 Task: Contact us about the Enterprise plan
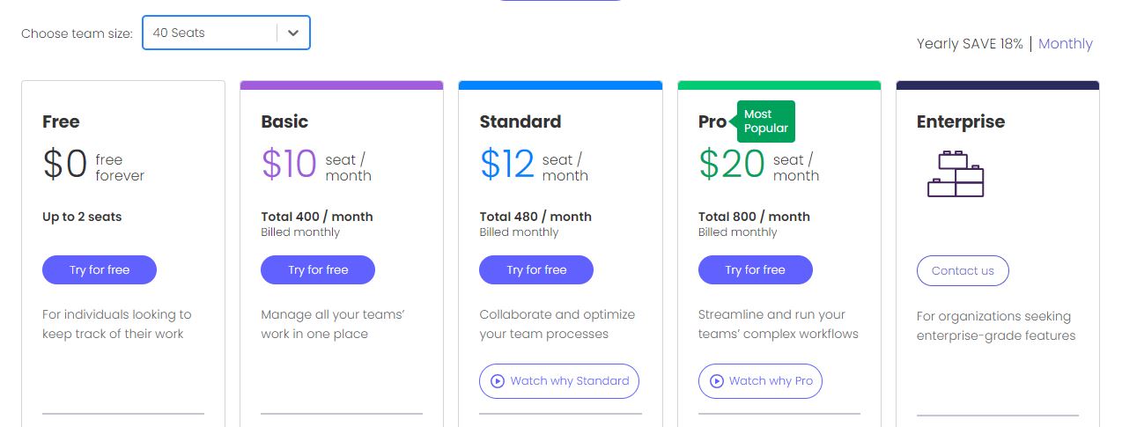point(963,271)
